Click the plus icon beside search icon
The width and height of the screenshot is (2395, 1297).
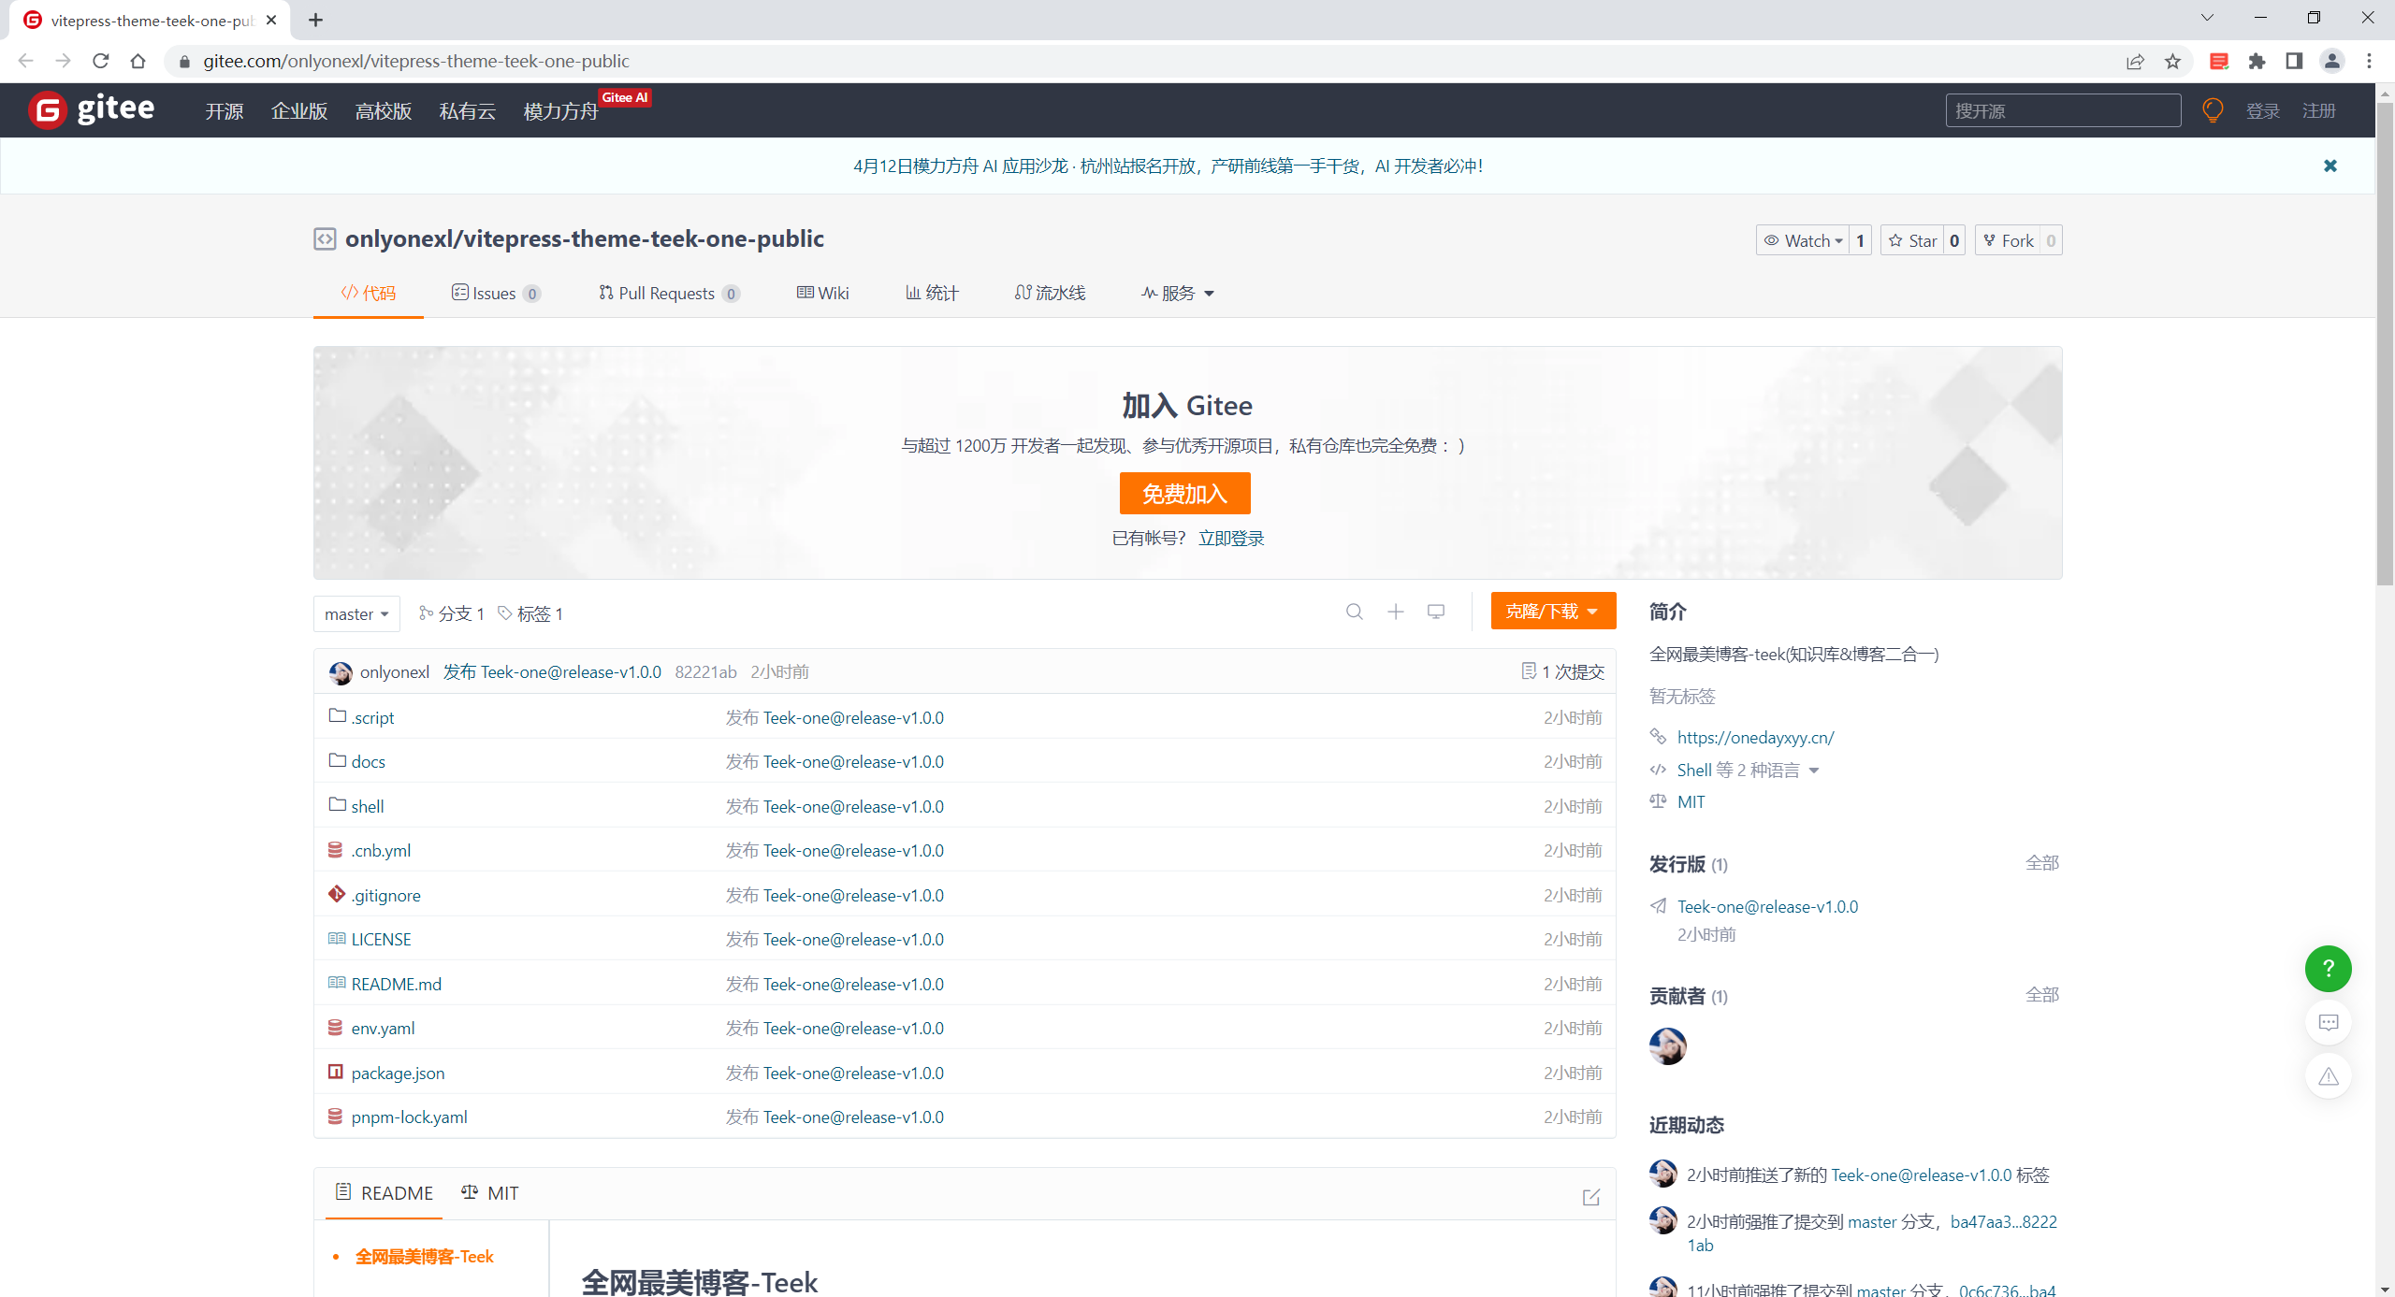point(1395,612)
